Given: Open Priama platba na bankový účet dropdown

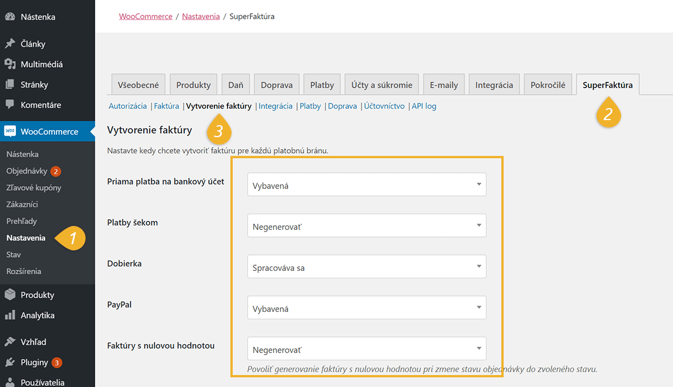Looking at the screenshot, I should coord(367,184).
